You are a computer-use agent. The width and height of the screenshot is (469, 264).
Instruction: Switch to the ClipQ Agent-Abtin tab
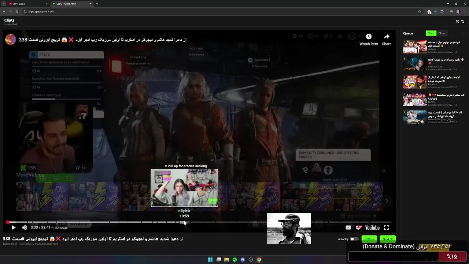72,4
